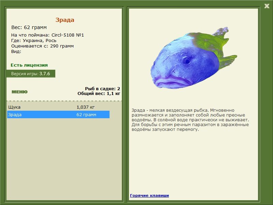Click the Вид: label
Screen dimensions: 273x205
16,52
